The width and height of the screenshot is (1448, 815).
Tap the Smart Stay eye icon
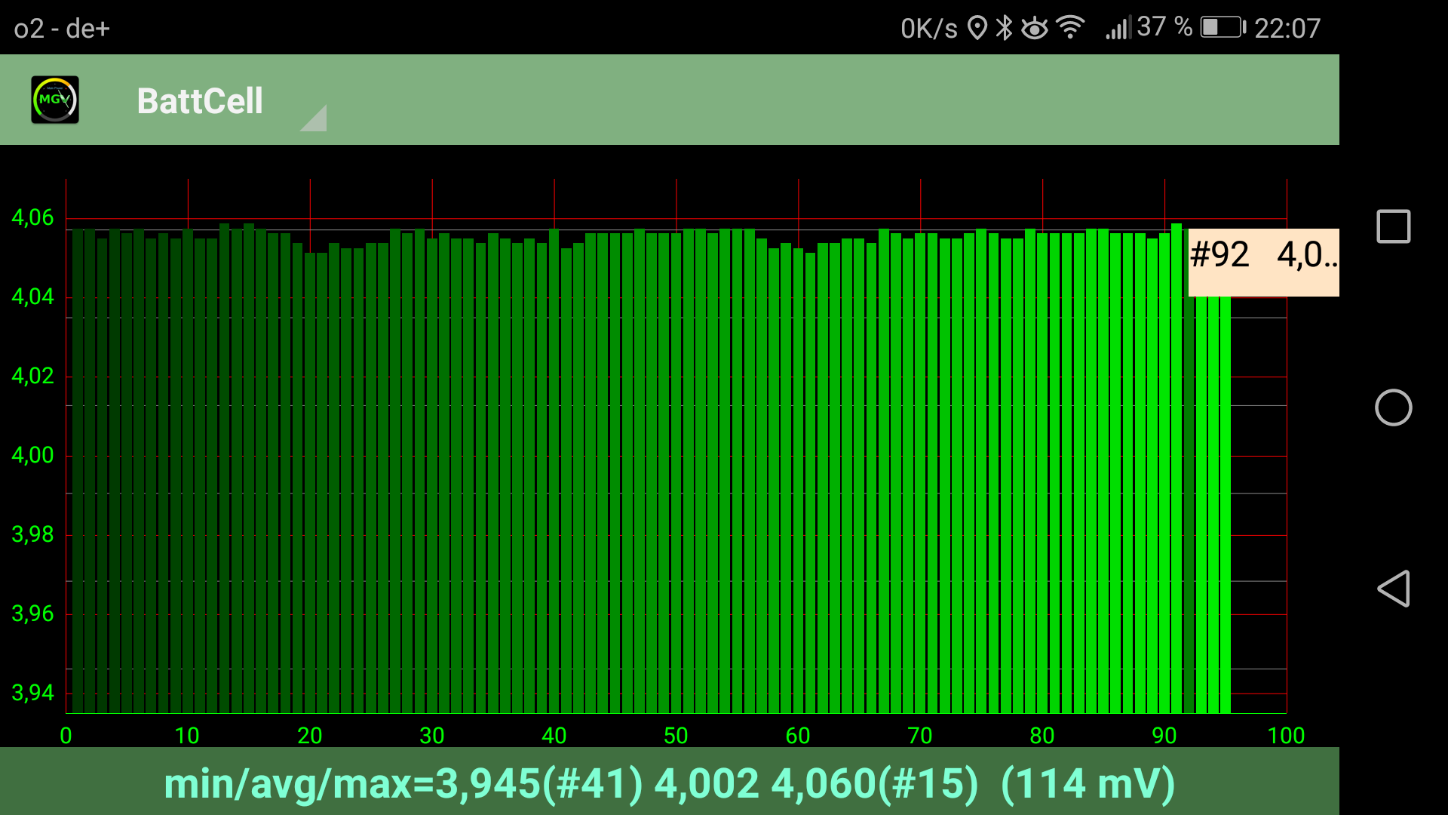click(x=1035, y=28)
